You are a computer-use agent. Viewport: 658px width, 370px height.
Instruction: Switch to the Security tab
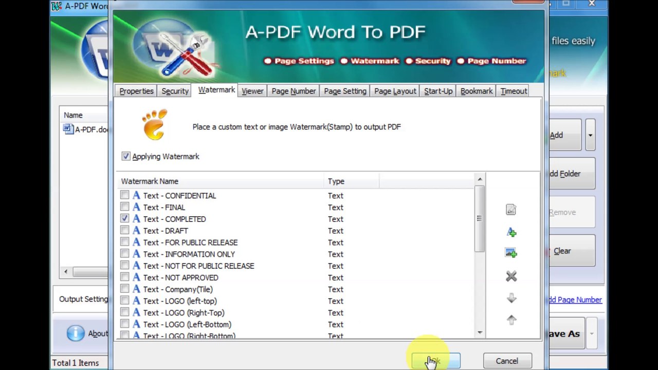point(175,91)
